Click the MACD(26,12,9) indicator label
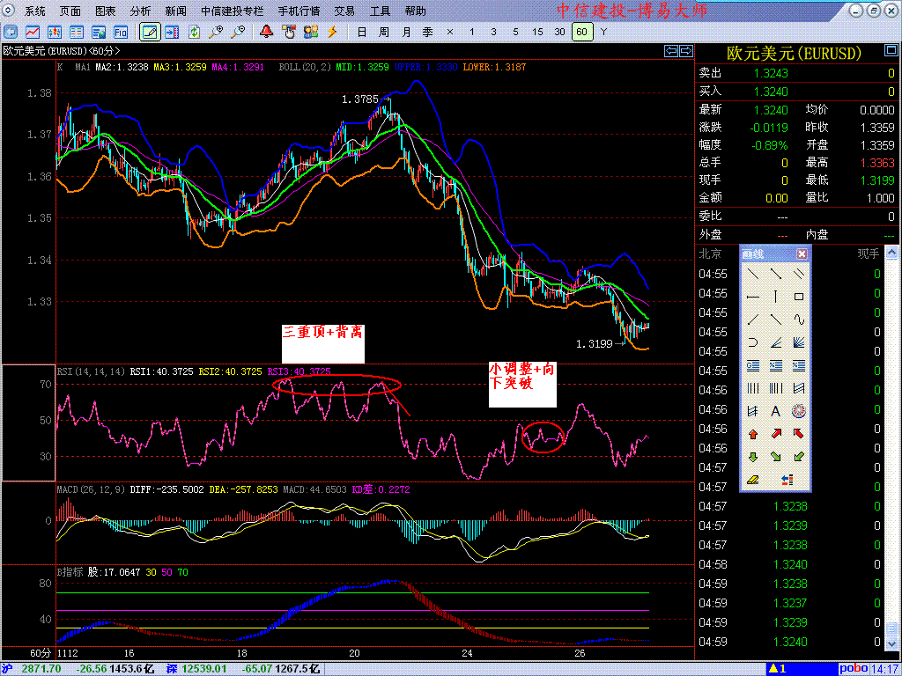The image size is (902, 676). tap(91, 489)
